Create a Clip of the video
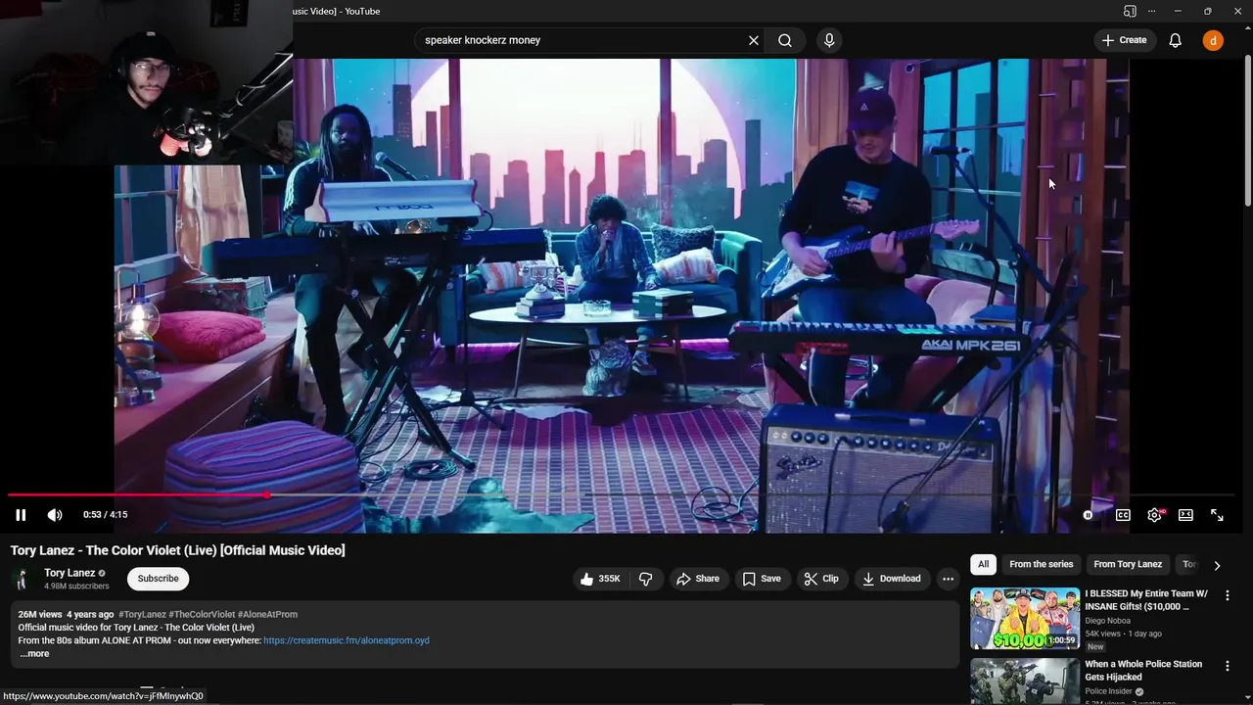Image resolution: width=1253 pixels, height=705 pixels. click(x=821, y=579)
